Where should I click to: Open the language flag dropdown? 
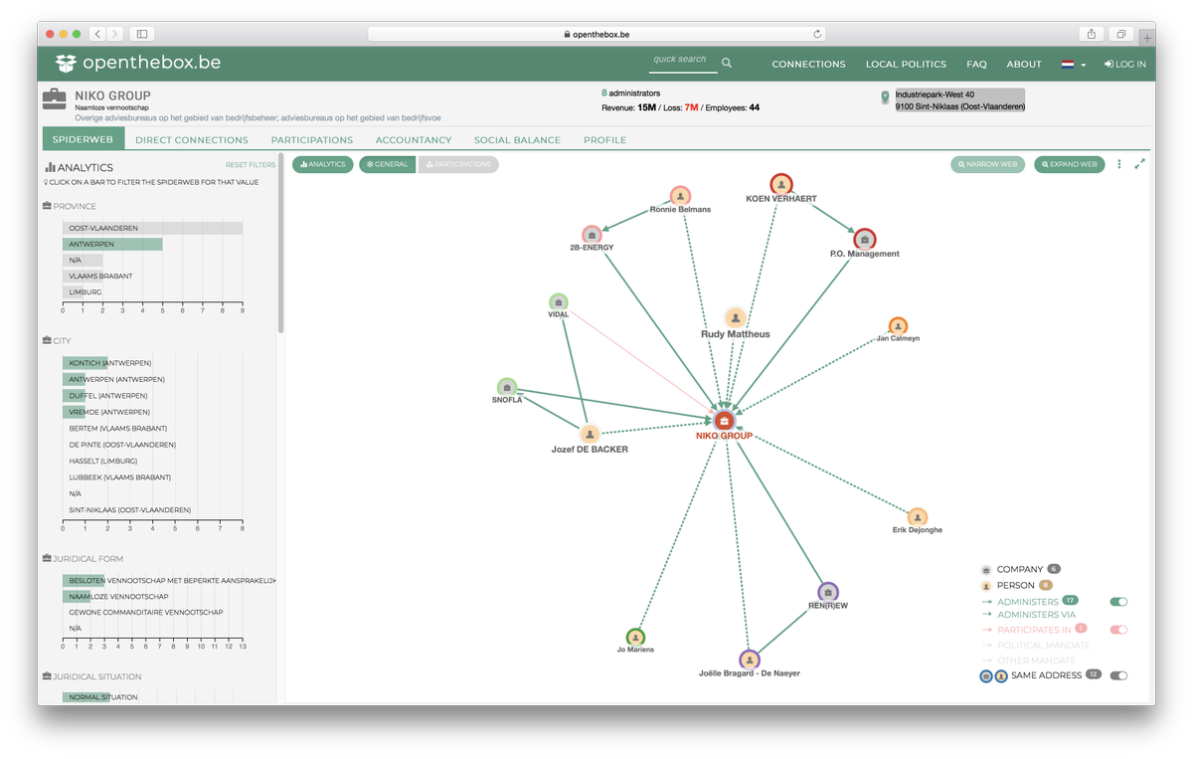tap(1073, 64)
